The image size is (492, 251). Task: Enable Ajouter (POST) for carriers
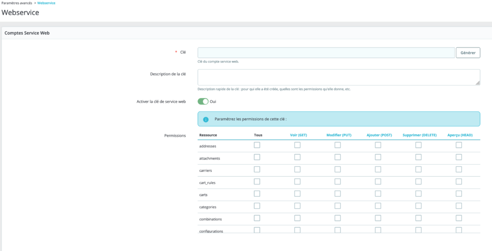tap(378, 169)
